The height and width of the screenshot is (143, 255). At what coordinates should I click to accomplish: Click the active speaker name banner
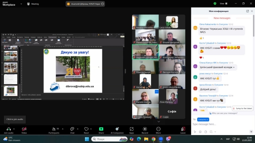[85, 4]
